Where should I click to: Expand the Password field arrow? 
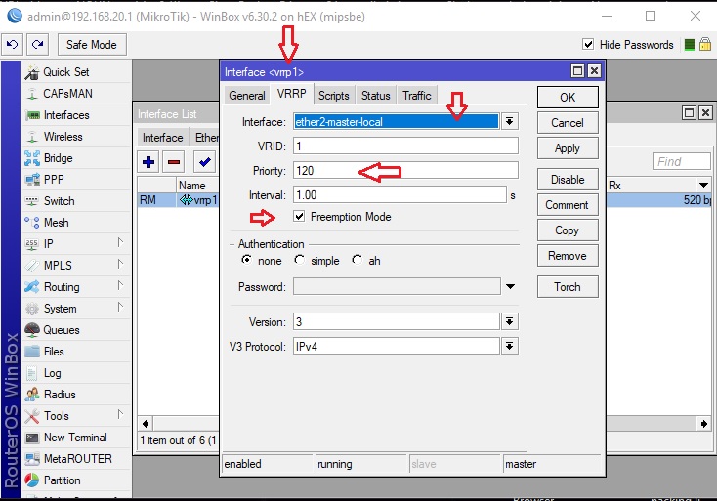(x=510, y=286)
